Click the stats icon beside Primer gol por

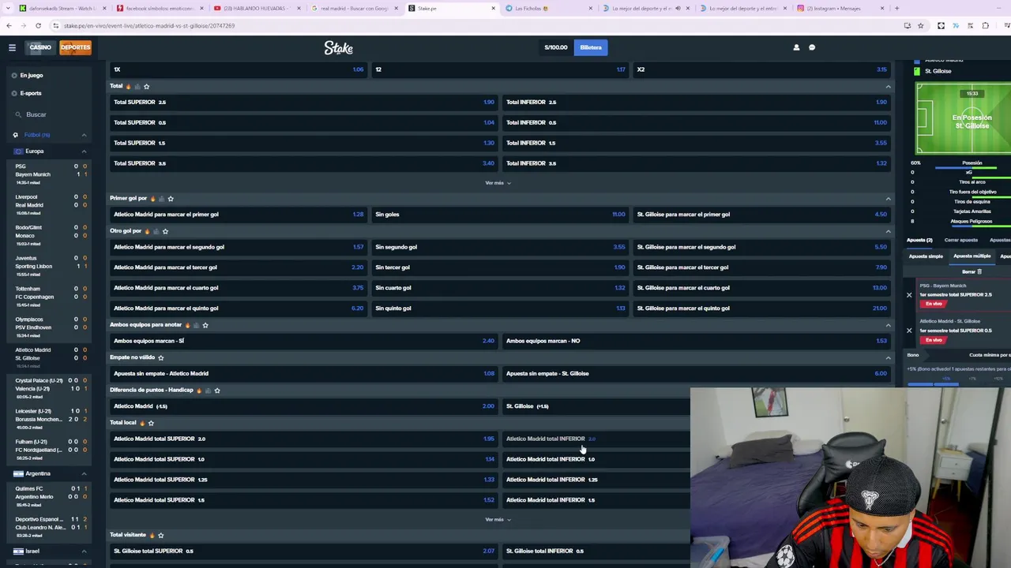point(162,199)
